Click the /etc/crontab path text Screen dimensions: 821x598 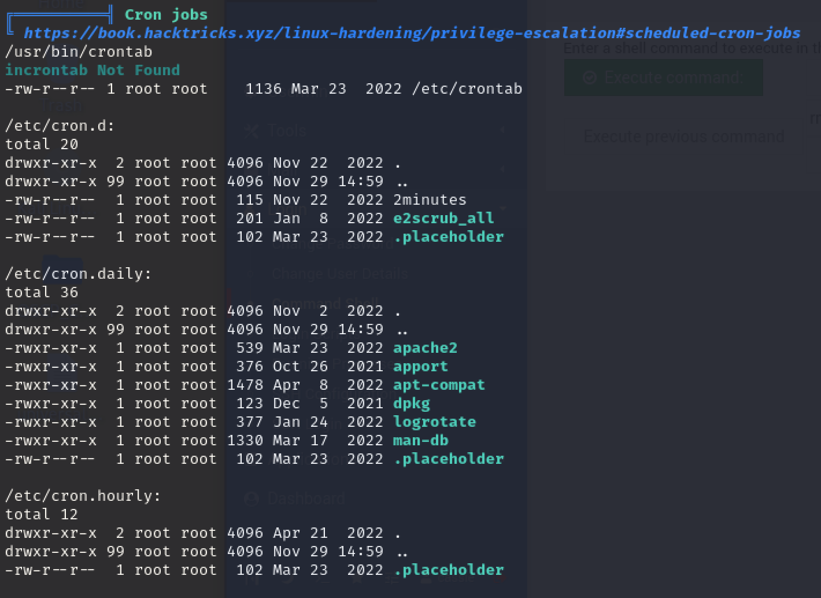tap(467, 88)
